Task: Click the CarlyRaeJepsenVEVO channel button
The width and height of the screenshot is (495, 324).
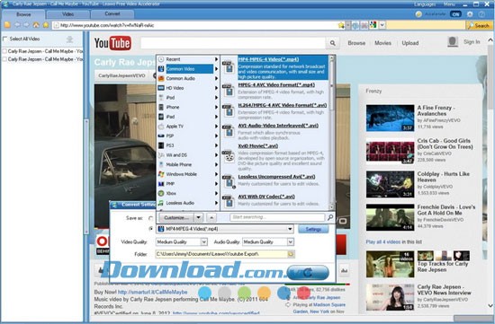Action: (x=121, y=75)
